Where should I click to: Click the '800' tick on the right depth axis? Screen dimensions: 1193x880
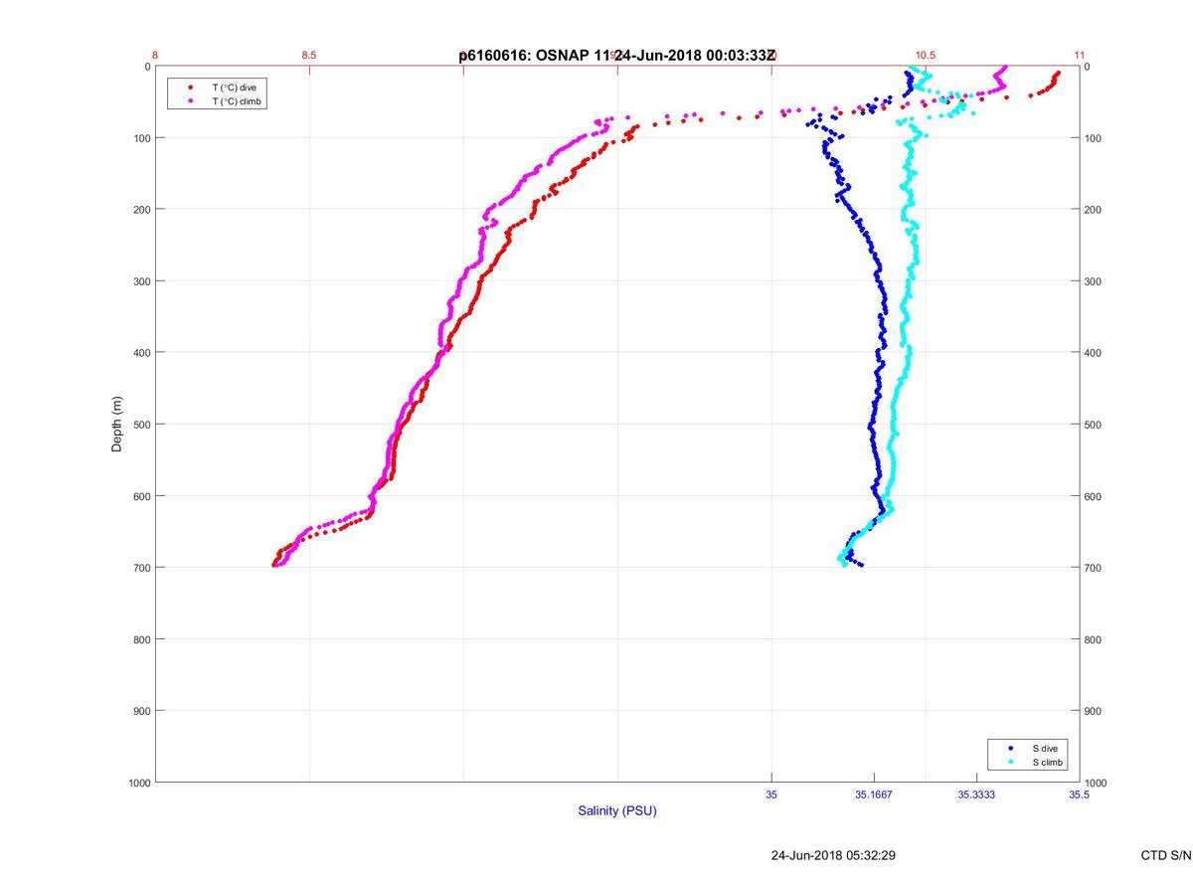tap(1094, 639)
